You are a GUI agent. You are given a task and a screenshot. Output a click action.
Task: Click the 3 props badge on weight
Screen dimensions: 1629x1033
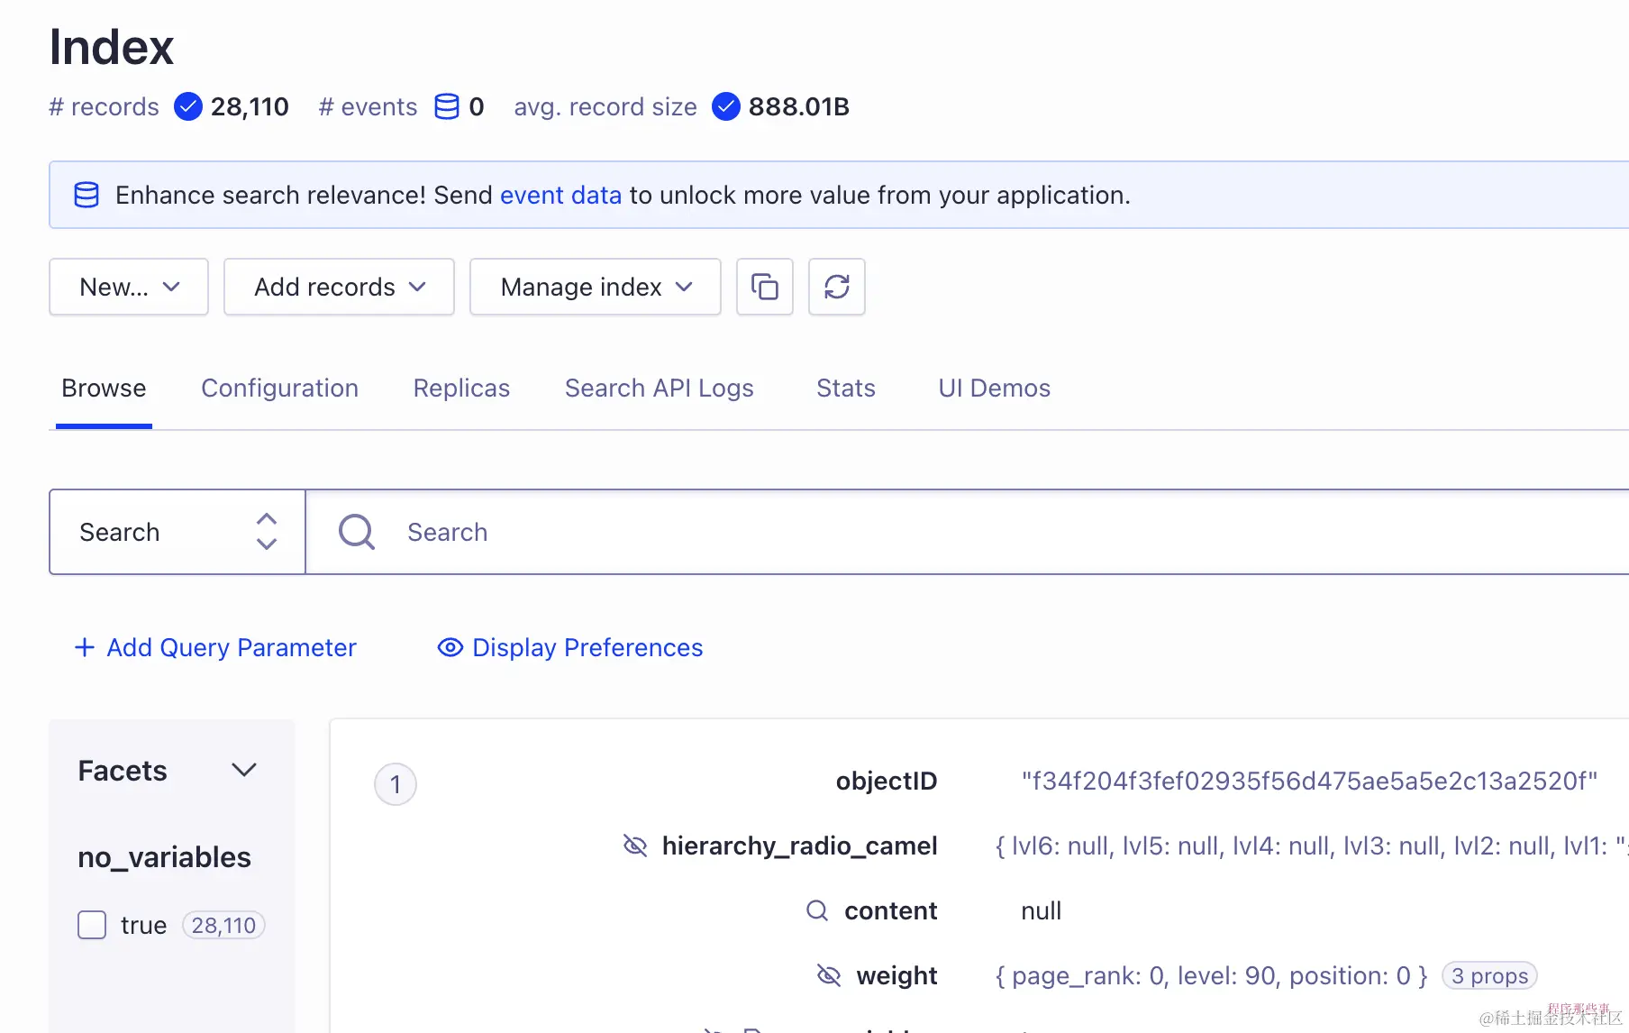tap(1489, 975)
